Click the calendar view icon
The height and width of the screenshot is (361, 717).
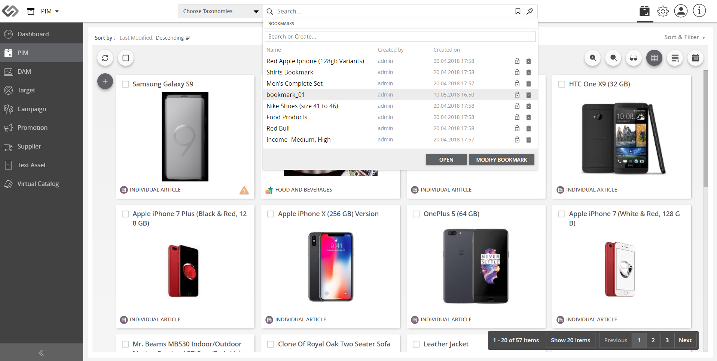(x=696, y=58)
